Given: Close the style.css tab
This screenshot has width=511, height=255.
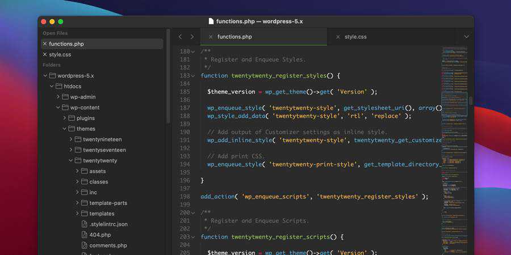Looking at the screenshot, I should click(338, 37).
